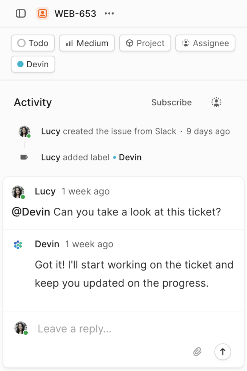Open the Todo status dropdown
This screenshot has height=371, width=247.
pyautogui.click(x=32, y=43)
